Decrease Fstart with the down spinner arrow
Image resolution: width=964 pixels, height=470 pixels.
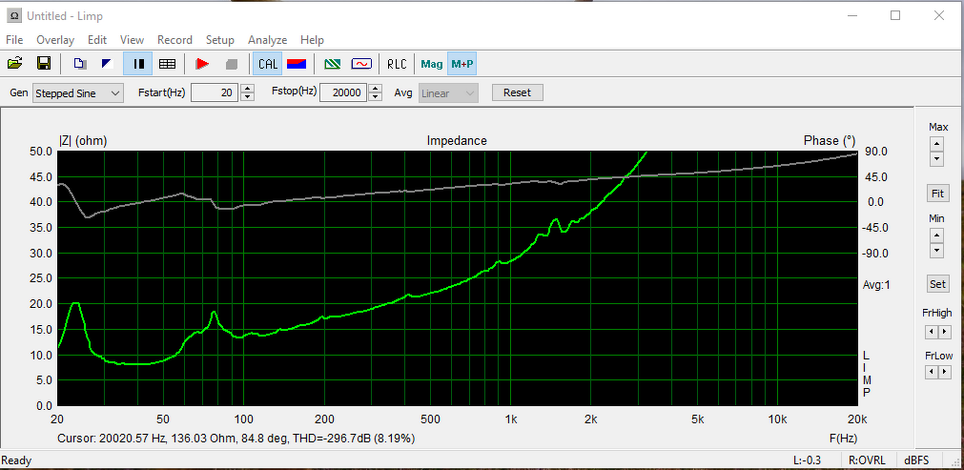tap(247, 97)
